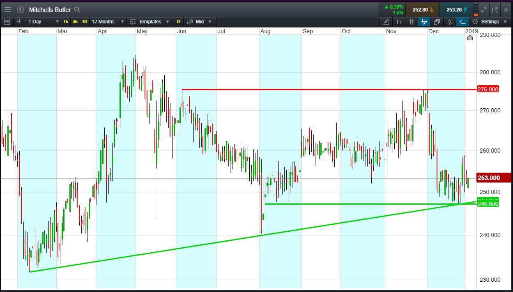Viewport: 513px width, 292px height.
Task: Click the Templates sliders icon
Action: click(133, 21)
